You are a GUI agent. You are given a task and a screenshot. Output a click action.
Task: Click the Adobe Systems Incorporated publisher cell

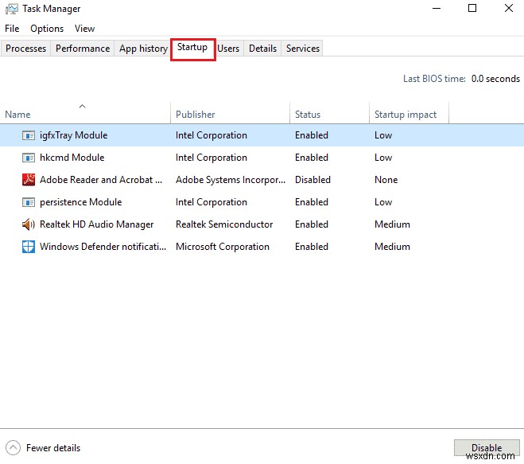tap(231, 180)
